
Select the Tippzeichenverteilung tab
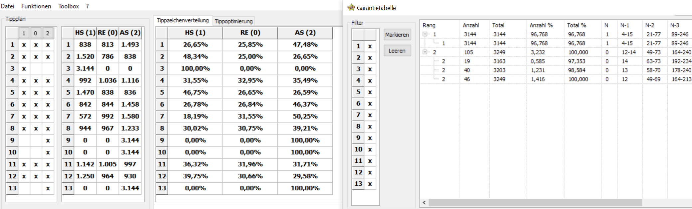pyautogui.click(x=183, y=20)
